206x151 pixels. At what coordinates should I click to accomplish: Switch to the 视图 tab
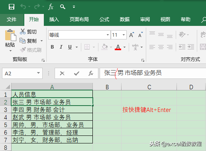165,20
